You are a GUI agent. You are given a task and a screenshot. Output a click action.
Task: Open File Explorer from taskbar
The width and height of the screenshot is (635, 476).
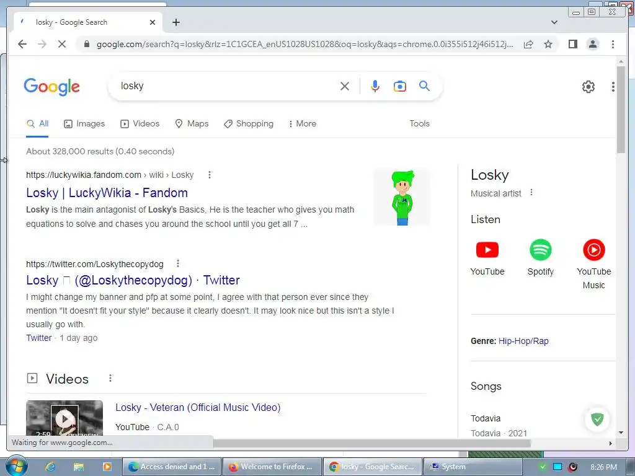(79, 467)
